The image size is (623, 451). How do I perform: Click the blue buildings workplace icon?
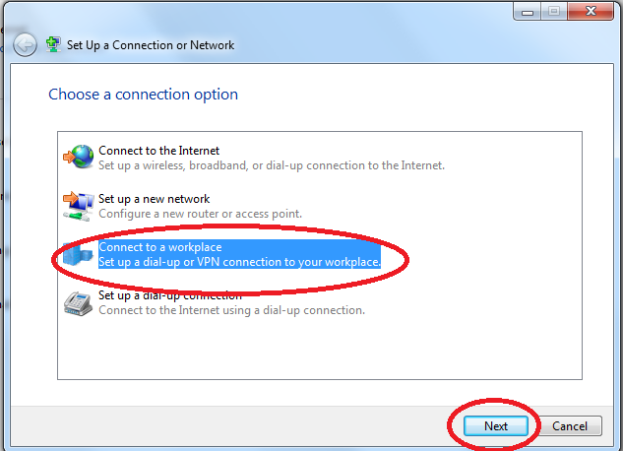coord(78,254)
